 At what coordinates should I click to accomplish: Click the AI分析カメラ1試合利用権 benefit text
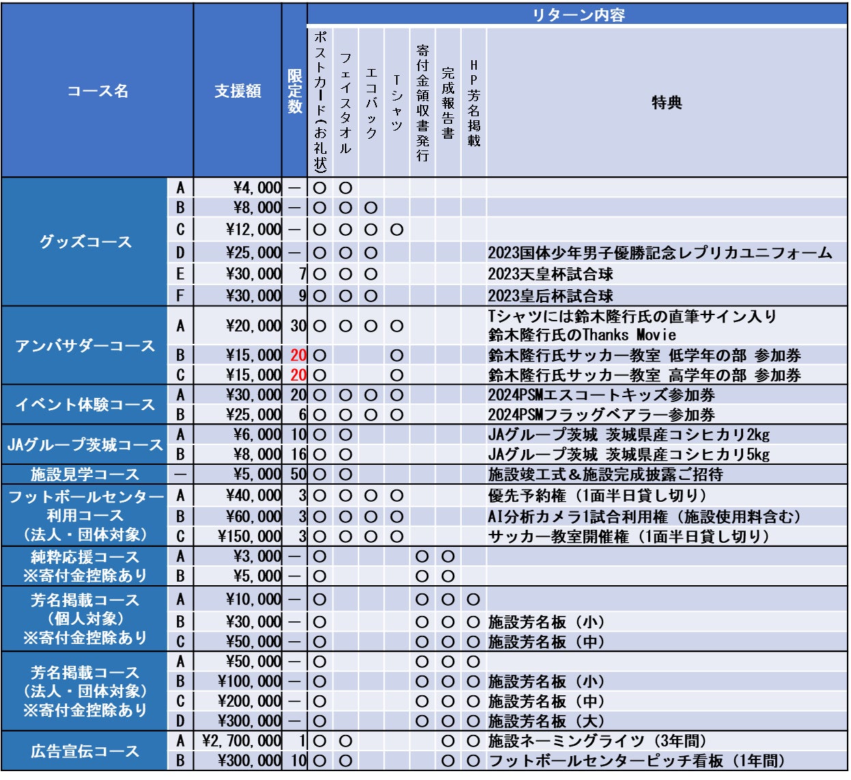tap(644, 517)
